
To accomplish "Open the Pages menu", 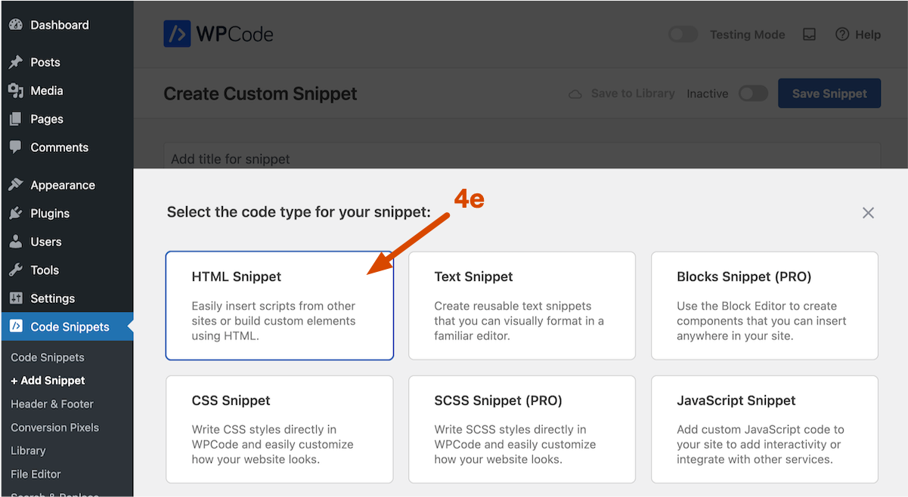I will (x=47, y=119).
